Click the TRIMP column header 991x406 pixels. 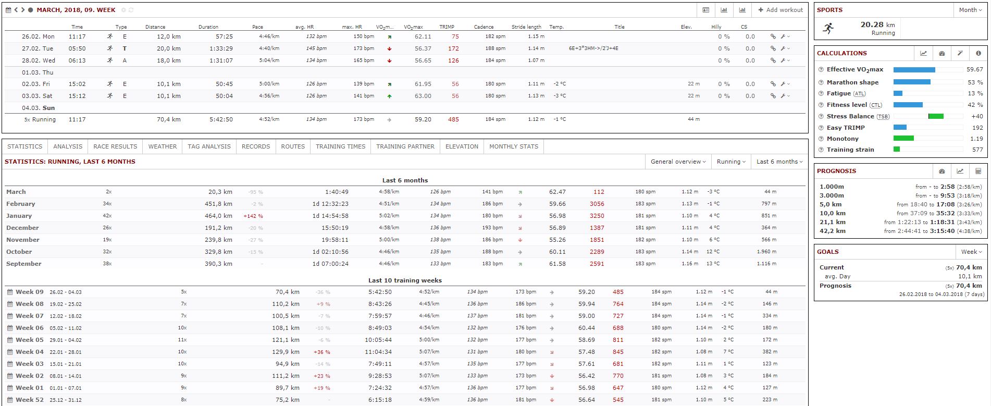447,27
